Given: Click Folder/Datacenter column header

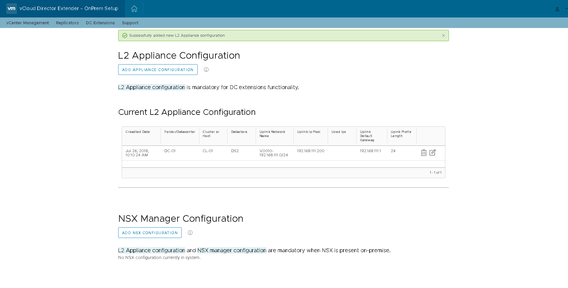Looking at the screenshot, I should (x=180, y=132).
